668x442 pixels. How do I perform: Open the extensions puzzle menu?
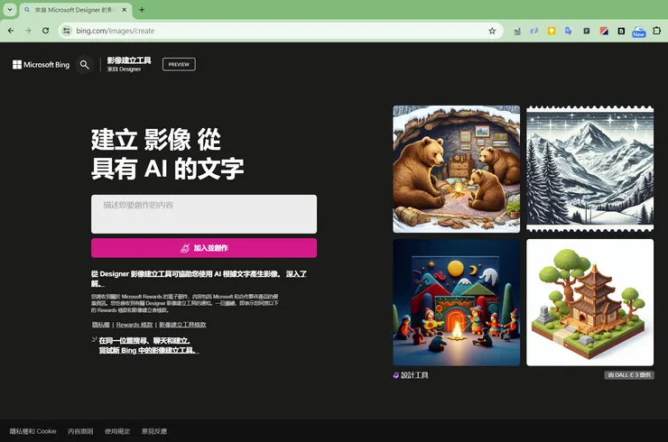coord(656,31)
